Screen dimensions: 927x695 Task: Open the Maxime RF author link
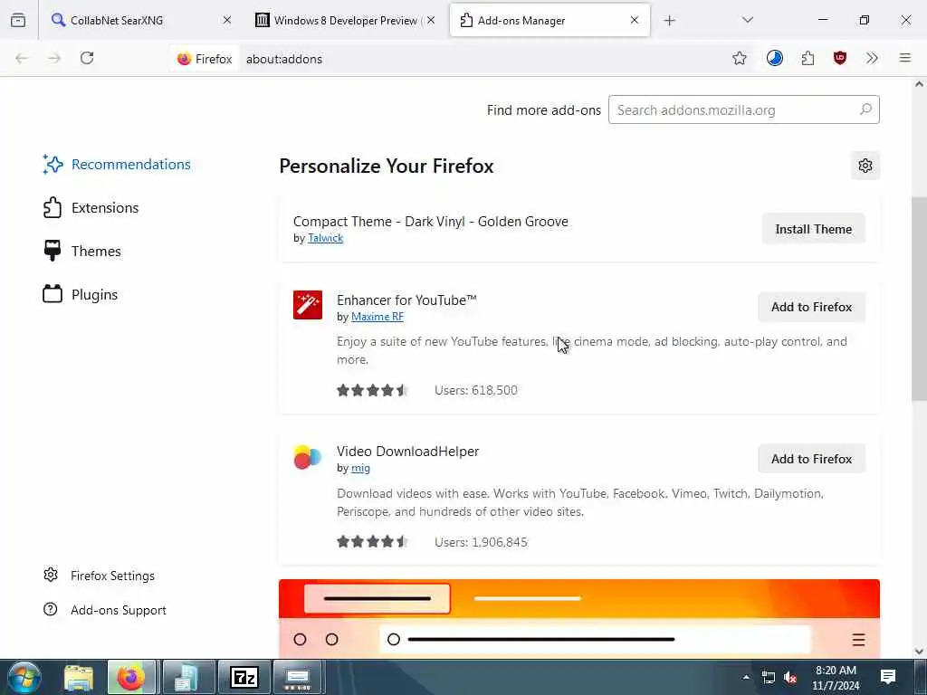(377, 317)
